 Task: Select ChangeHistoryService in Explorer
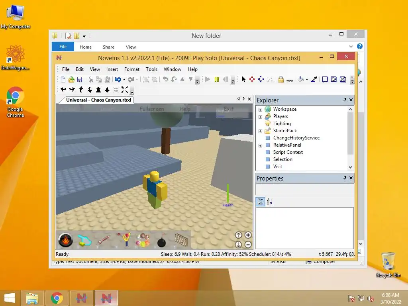pos(296,137)
